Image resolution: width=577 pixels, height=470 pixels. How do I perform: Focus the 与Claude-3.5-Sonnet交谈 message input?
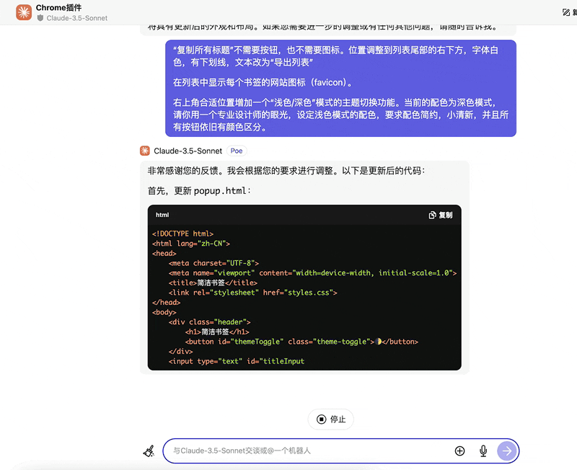[x=303, y=451]
